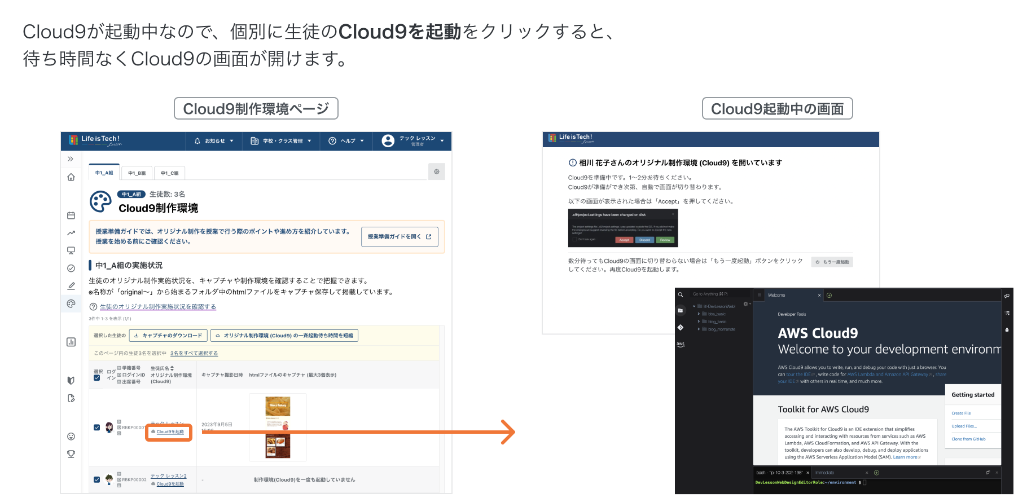Click the bar chart icon in the sidebar
This screenshot has height=502, width=1027.
click(x=71, y=342)
